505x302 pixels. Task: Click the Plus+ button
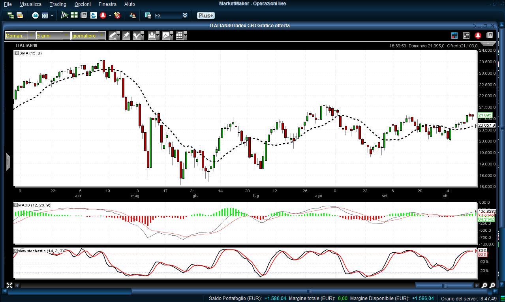pos(206,15)
